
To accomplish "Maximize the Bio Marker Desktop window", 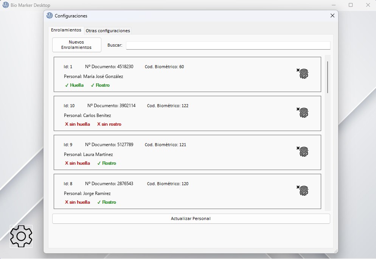I will tap(351, 5).
